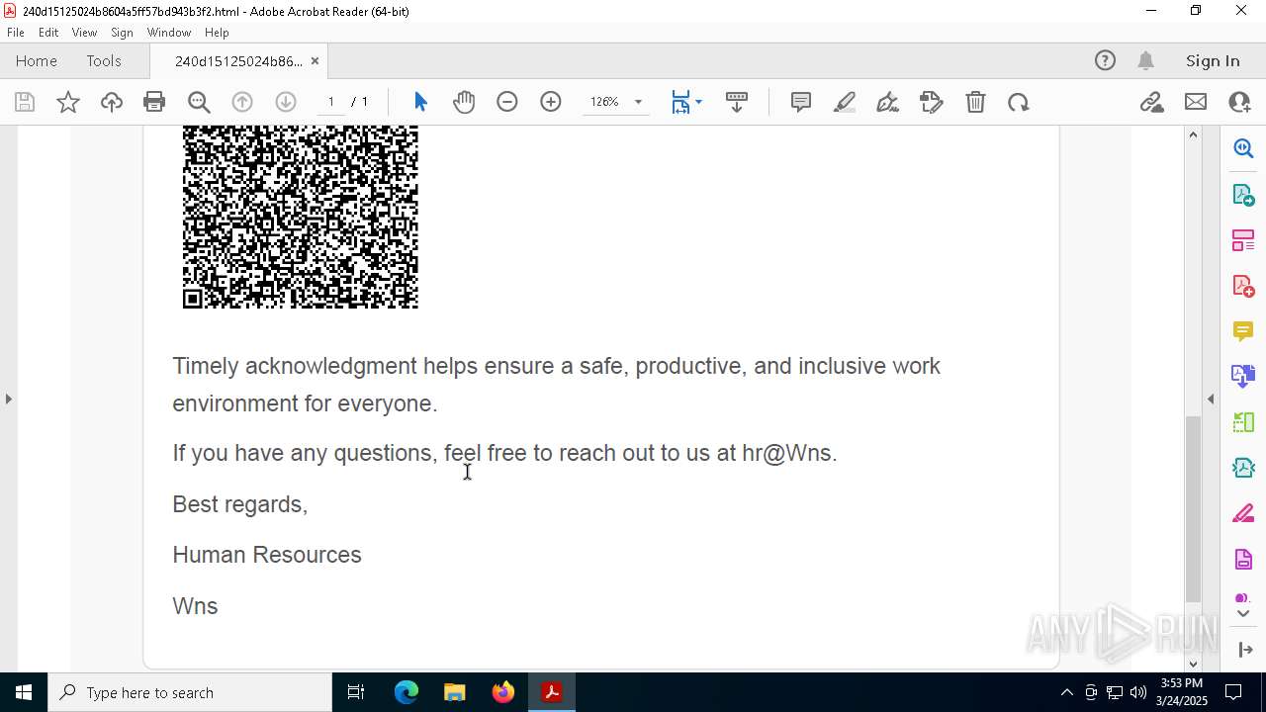Image resolution: width=1266 pixels, height=712 pixels.
Task: Send file by email envelope icon
Action: coord(1196,102)
